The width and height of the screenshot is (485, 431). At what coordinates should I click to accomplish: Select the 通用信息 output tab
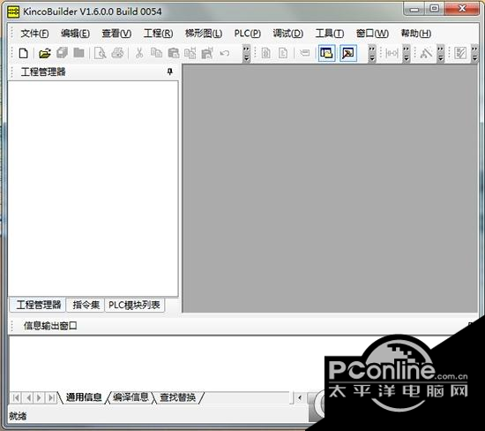click(84, 397)
